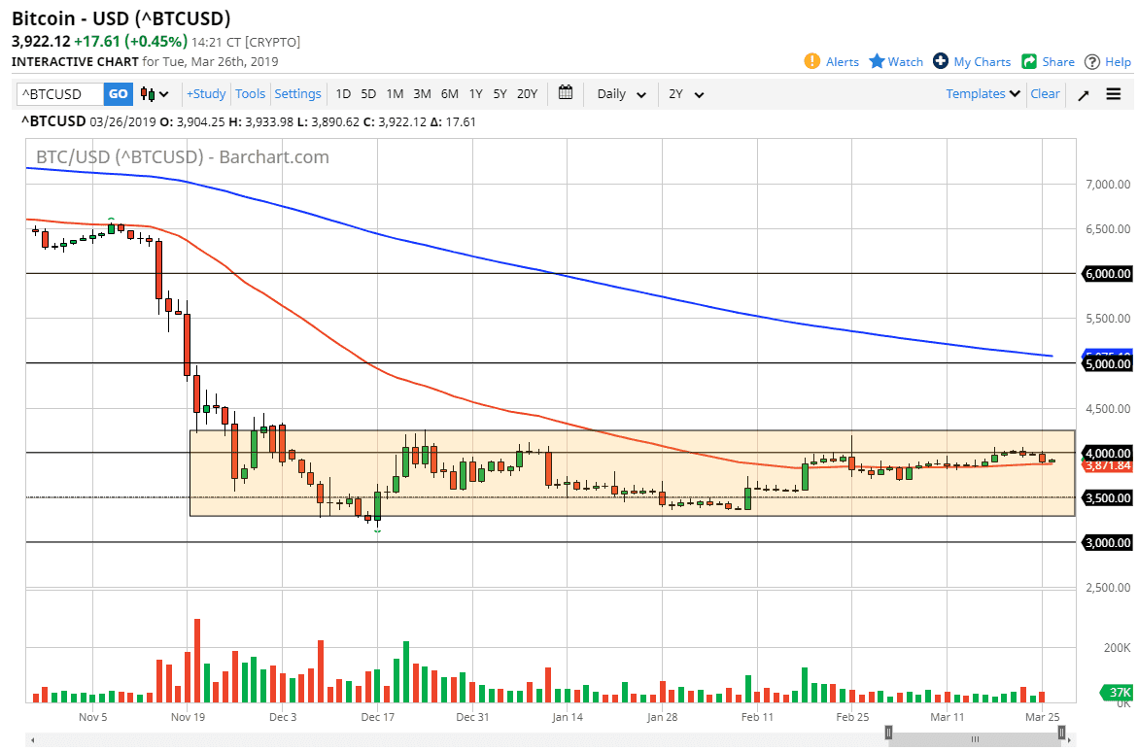Expand the 2Y time range dropdown
1138x751 pixels.
pyautogui.click(x=685, y=94)
